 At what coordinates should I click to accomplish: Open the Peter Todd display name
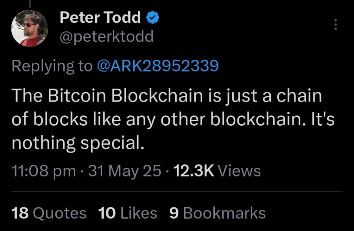pos(100,17)
